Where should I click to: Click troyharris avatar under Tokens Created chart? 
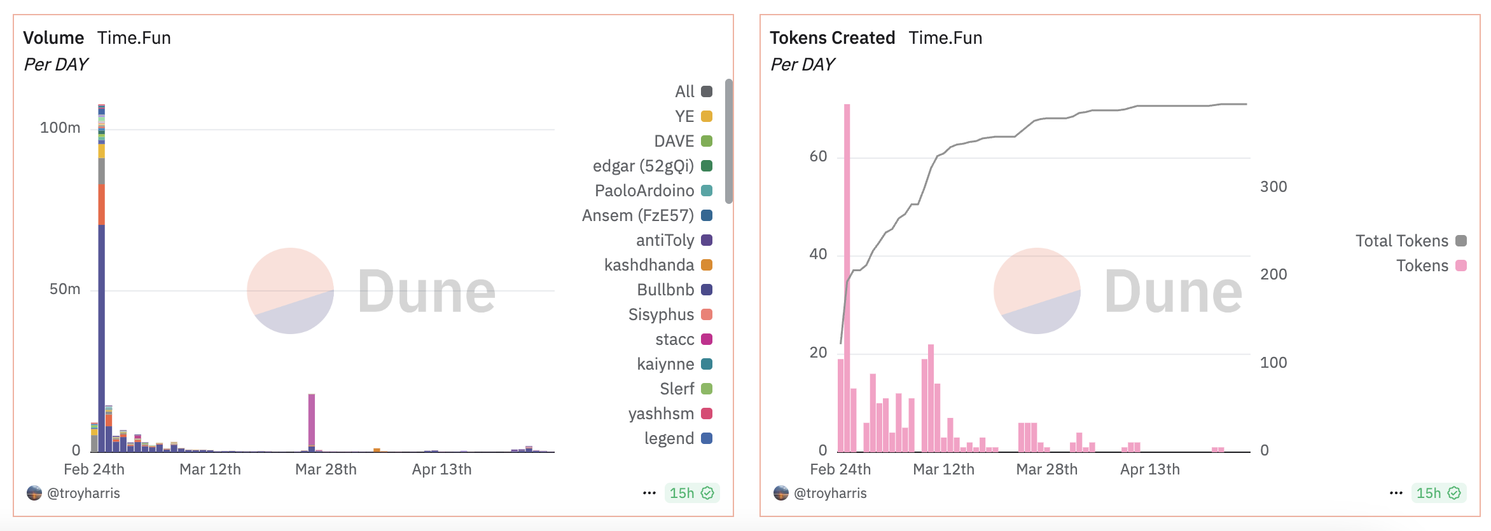click(781, 493)
